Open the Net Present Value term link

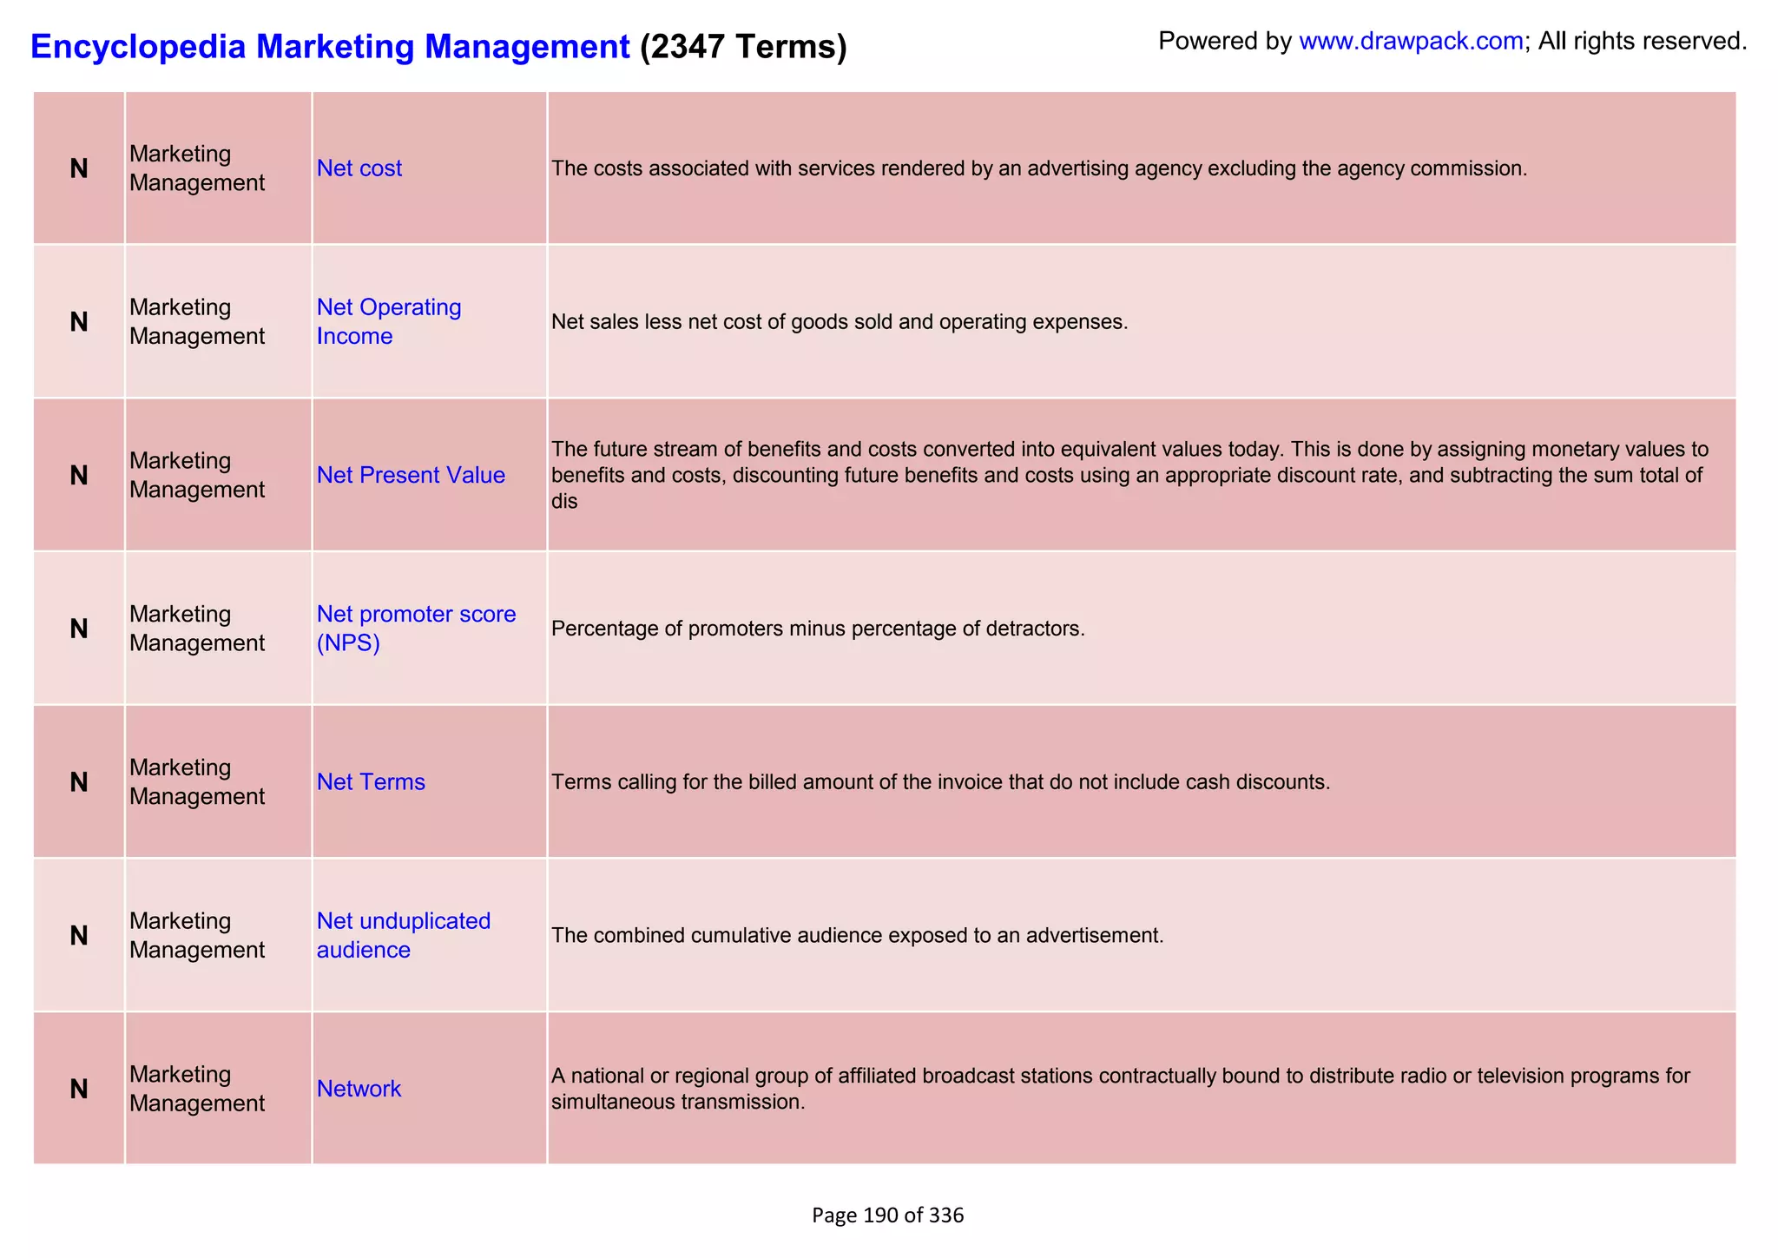[411, 475]
